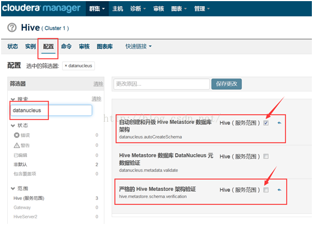Viewport: 313px width, 225px height.
Task: Click the datanucleus search input field
Action: click(x=51, y=110)
